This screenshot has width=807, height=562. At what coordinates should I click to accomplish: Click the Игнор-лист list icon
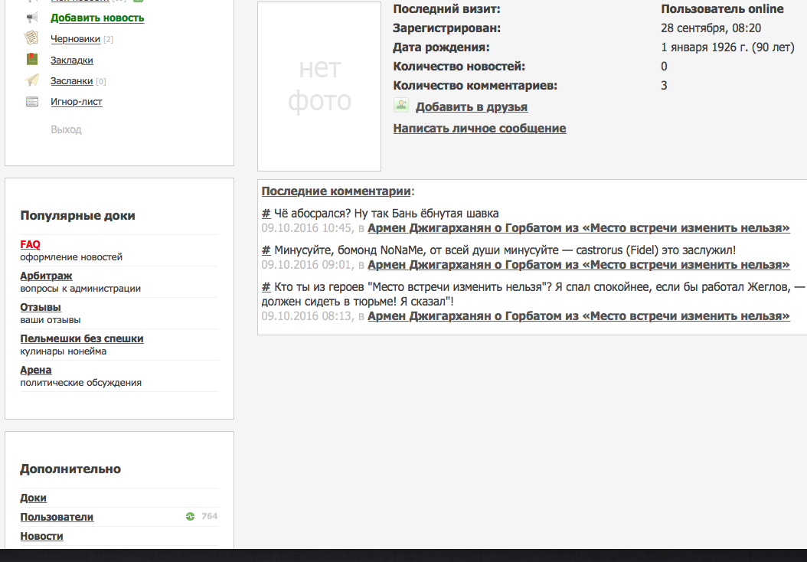(x=32, y=102)
